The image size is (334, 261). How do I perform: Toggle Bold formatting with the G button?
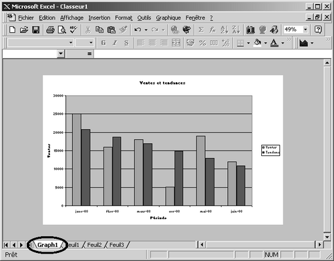pyautogui.click(x=104, y=43)
